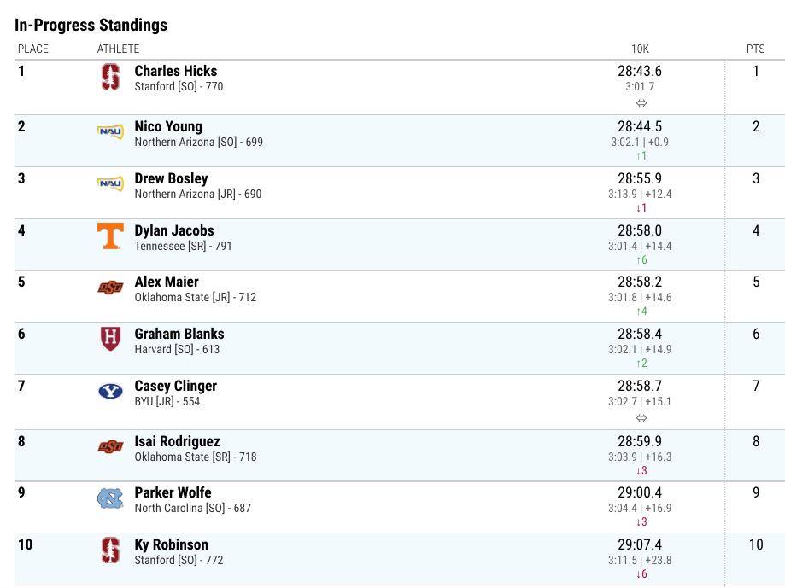785x588 pixels.
Task: Click the Harvard shield logo
Action: [x=111, y=339]
